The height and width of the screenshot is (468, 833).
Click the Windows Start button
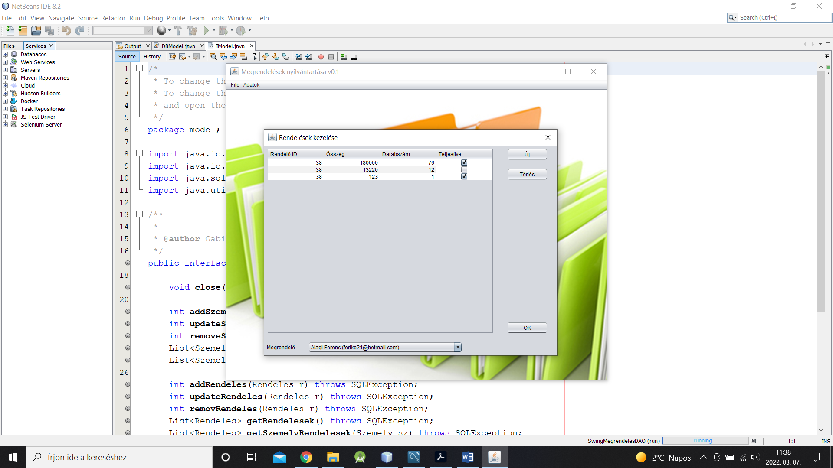13,457
